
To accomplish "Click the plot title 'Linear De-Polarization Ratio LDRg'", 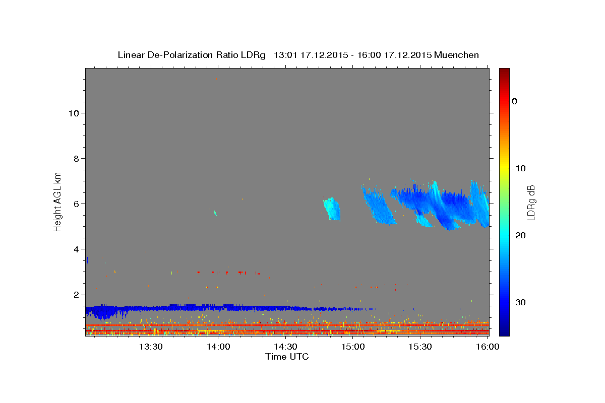I will tap(192, 55).
